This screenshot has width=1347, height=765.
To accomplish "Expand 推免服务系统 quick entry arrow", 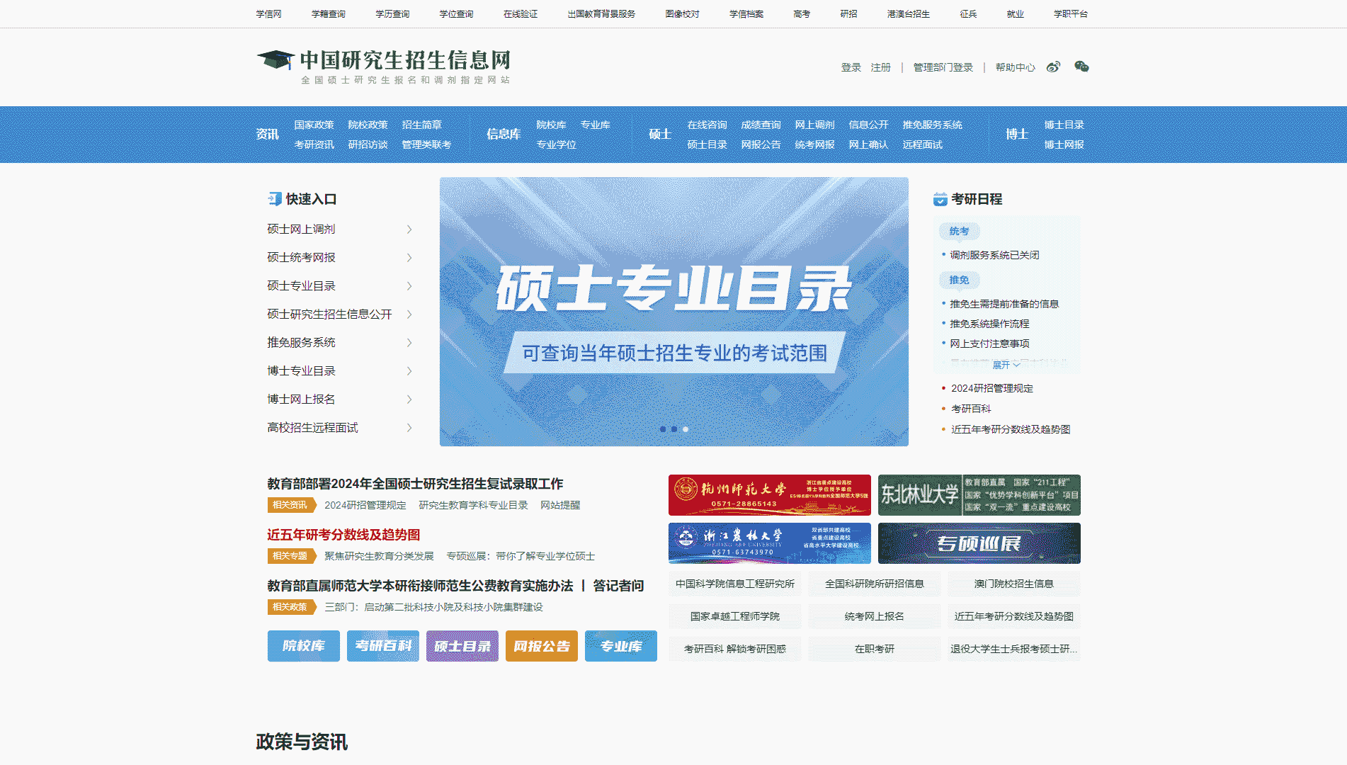I will coord(409,343).
